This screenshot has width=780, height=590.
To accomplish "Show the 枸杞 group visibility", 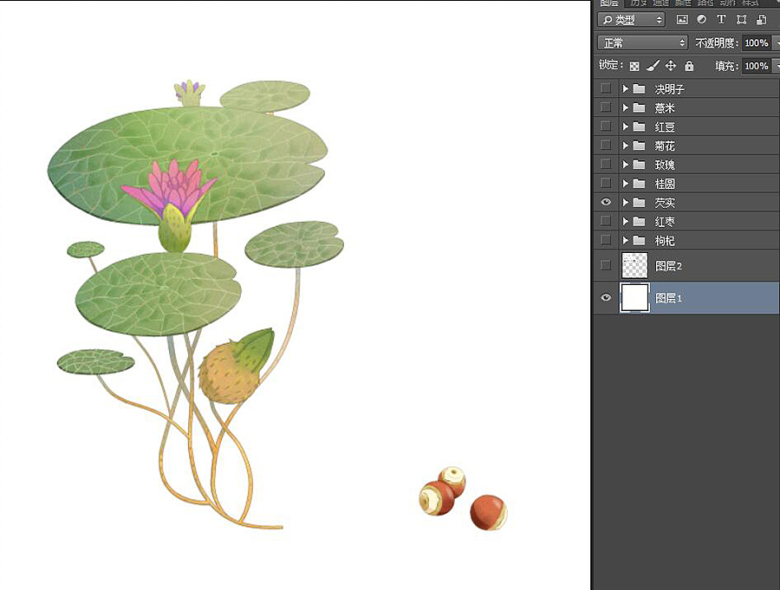I will click(x=606, y=239).
